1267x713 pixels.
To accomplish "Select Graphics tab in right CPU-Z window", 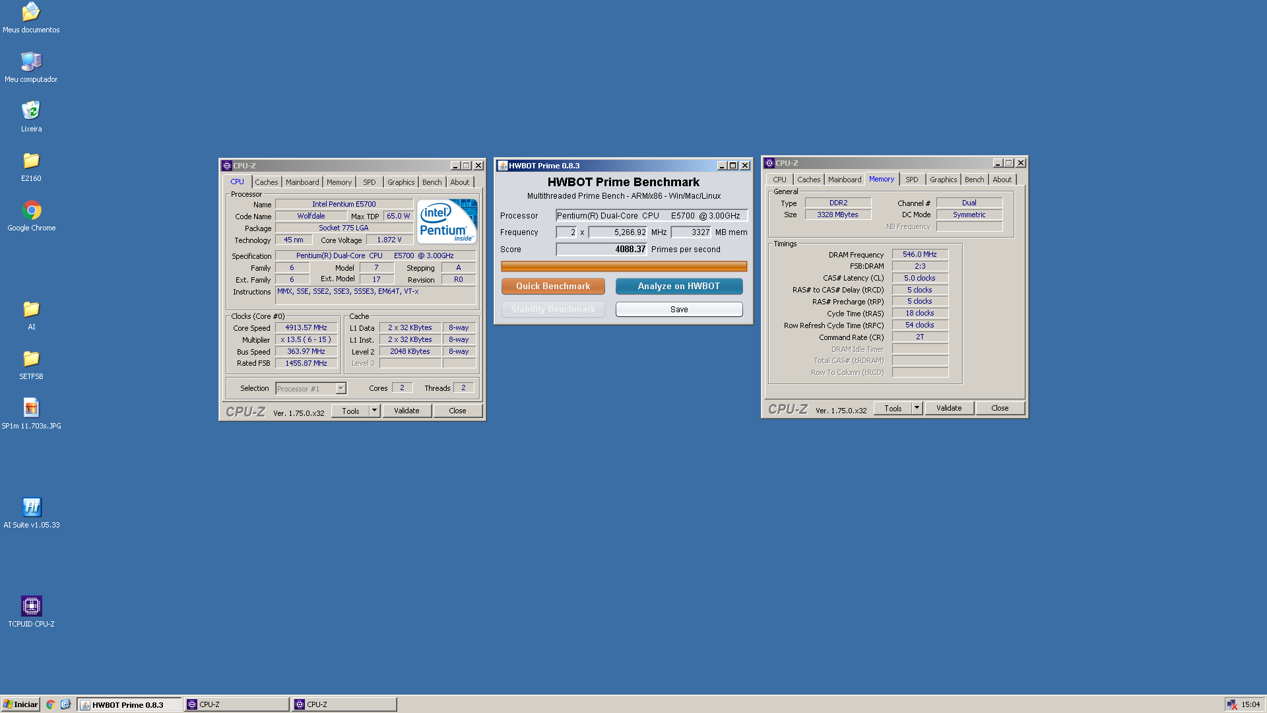I will tap(944, 180).
